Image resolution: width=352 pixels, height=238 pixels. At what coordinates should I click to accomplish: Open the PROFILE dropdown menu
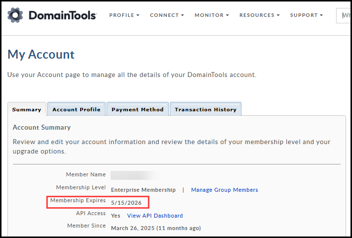pos(124,15)
